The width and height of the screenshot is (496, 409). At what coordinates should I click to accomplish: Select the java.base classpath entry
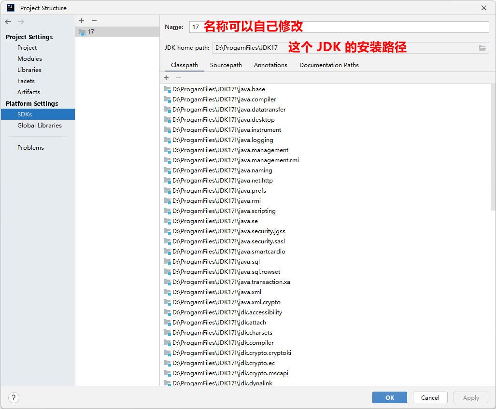pos(214,89)
